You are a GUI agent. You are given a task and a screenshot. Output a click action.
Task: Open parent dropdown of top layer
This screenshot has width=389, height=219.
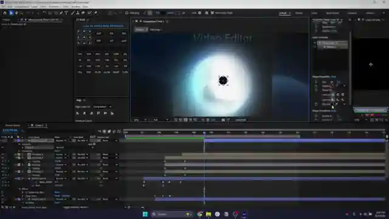coord(110,141)
